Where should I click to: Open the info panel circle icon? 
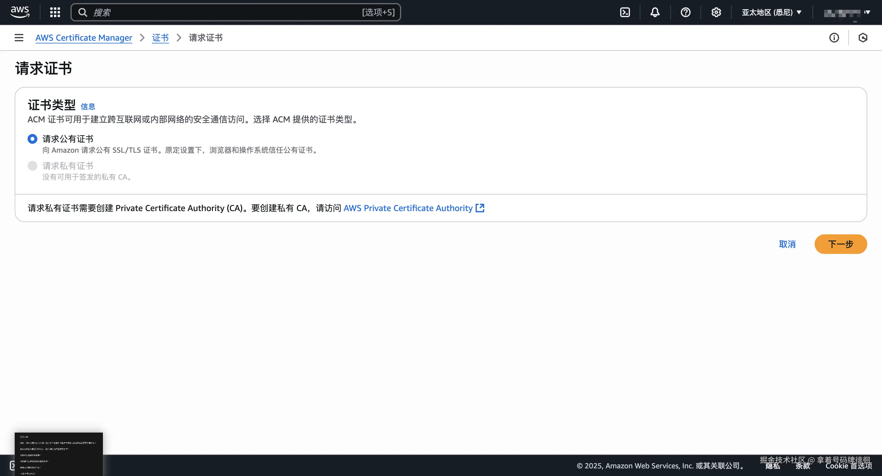pyautogui.click(x=834, y=38)
